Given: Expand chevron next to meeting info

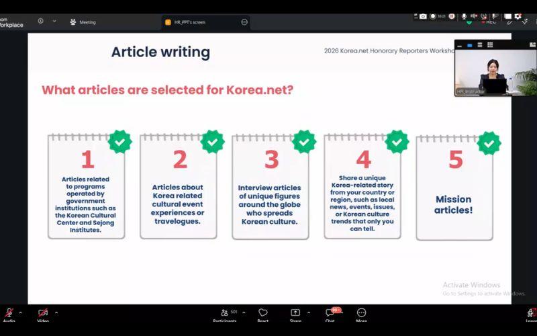Looking at the screenshot, I should pyautogui.click(x=54, y=22).
